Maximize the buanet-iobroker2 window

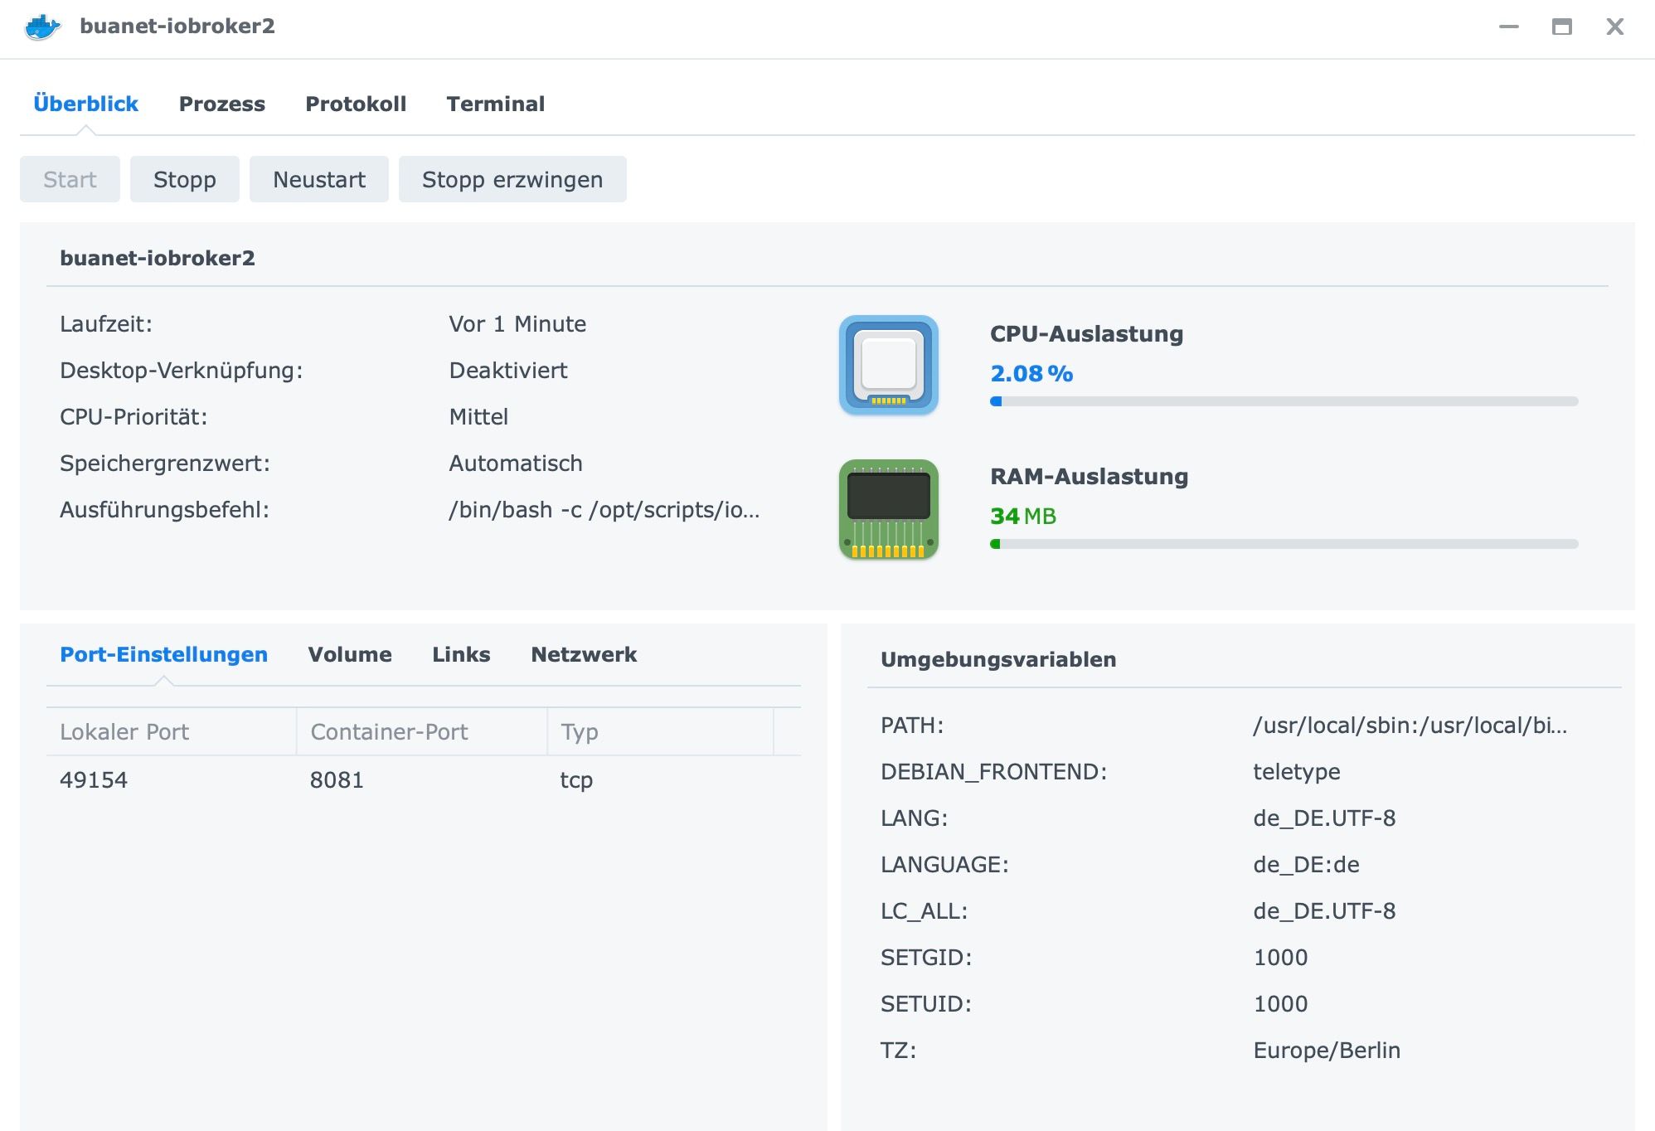coord(1562,27)
